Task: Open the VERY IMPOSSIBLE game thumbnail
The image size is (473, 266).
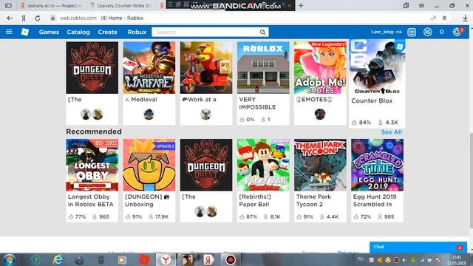Action: pos(263,67)
